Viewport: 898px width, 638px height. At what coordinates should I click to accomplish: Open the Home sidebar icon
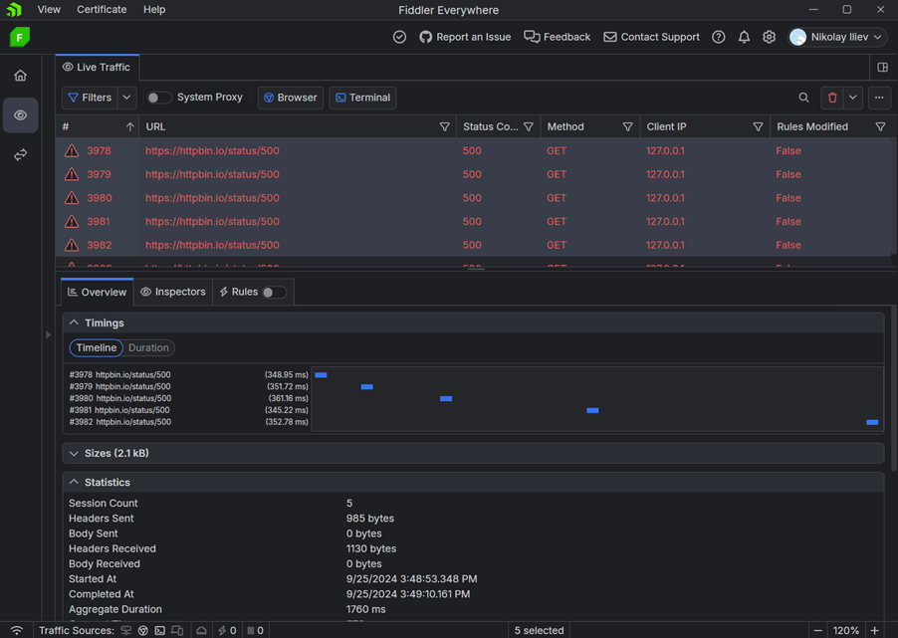point(21,76)
